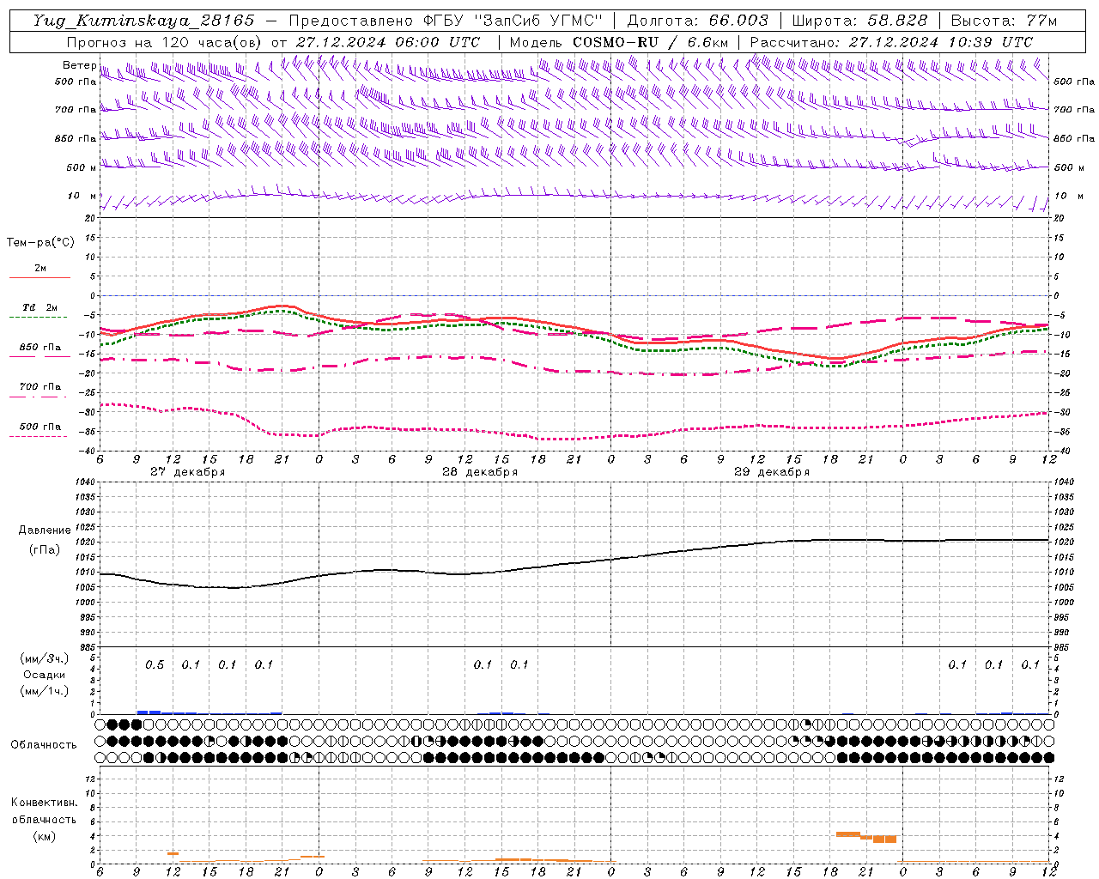
Task: Click the Конвективн. облачность label
Action: click(x=44, y=810)
